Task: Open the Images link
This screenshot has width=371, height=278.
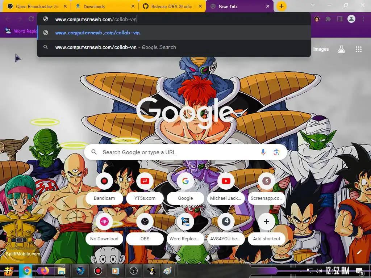Action: click(x=321, y=49)
